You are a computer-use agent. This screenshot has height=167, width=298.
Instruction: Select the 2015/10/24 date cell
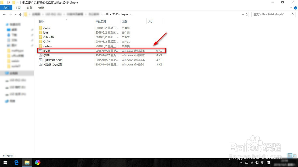107,64
